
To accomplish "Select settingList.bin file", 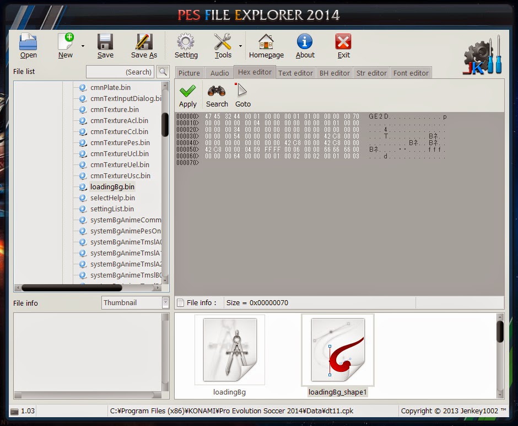I will coord(112,209).
